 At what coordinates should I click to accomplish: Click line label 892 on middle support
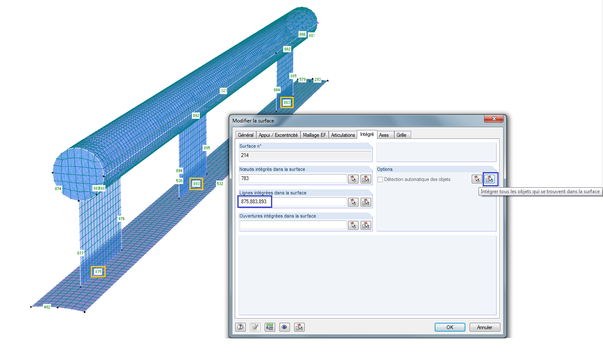click(x=196, y=116)
